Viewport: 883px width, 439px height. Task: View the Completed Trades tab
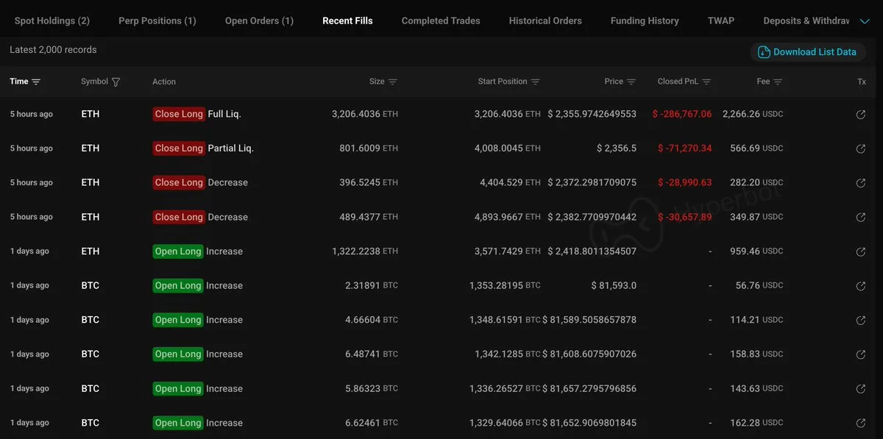pyautogui.click(x=441, y=21)
